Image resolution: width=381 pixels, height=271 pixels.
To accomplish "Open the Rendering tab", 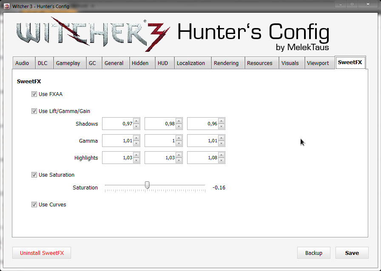I will 226,63.
